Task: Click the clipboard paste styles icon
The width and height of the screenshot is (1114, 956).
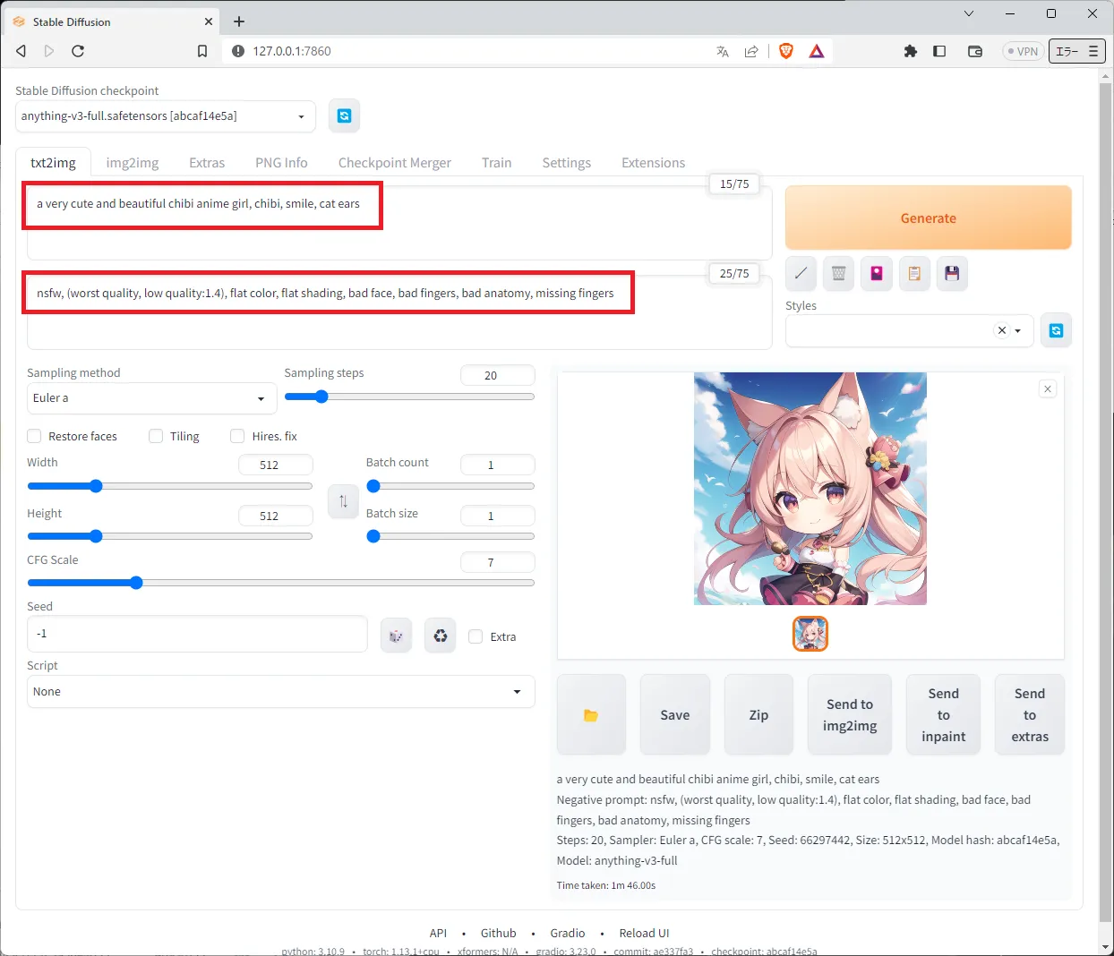Action: [914, 274]
